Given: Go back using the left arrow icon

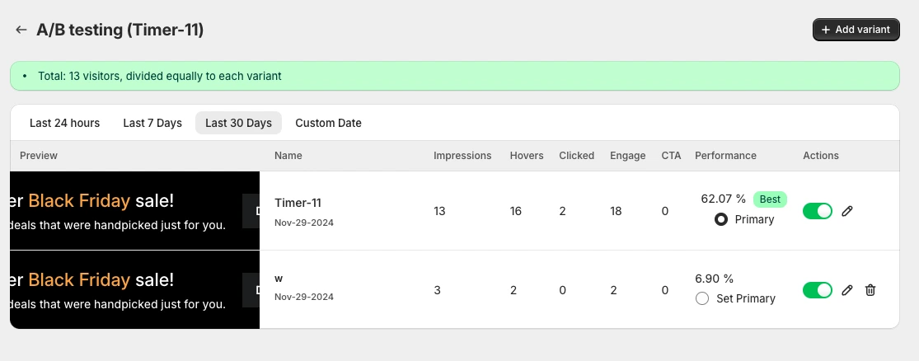Looking at the screenshot, I should pyautogui.click(x=21, y=30).
